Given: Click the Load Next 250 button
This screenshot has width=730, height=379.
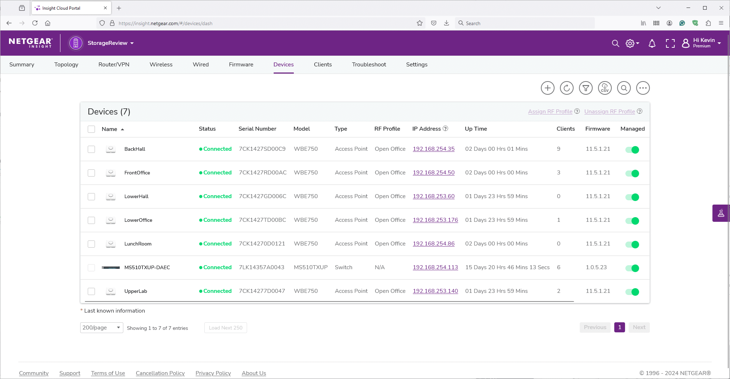Looking at the screenshot, I should coord(225,328).
